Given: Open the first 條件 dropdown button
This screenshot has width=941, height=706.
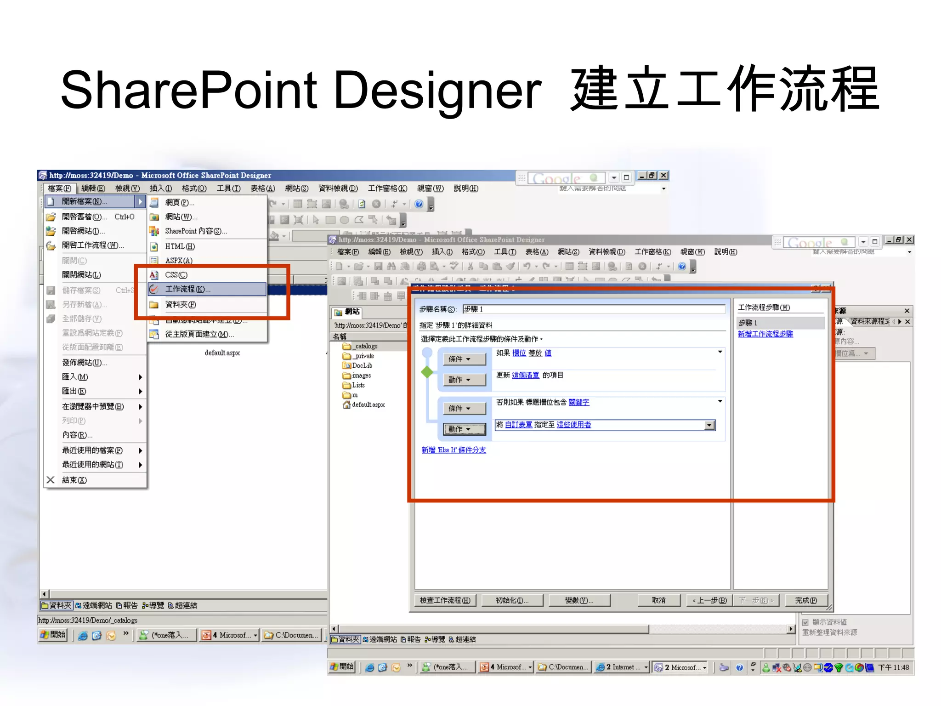Looking at the screenshot, I should click(464, 359).
